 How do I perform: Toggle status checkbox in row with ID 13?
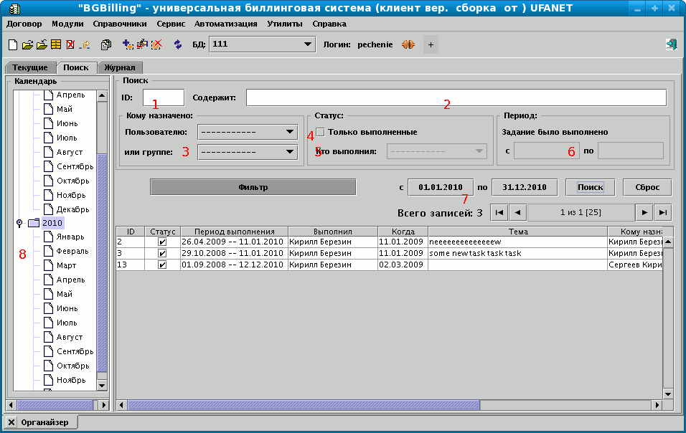(x=162, y=265)
